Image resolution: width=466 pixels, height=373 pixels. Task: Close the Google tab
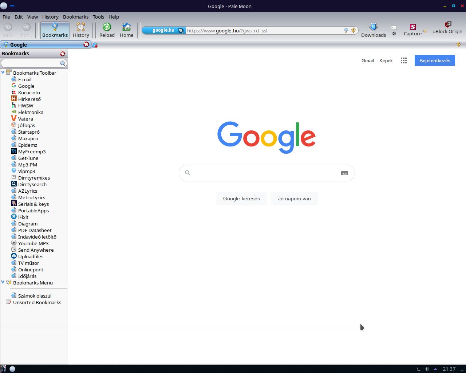[x=86, y=44]
